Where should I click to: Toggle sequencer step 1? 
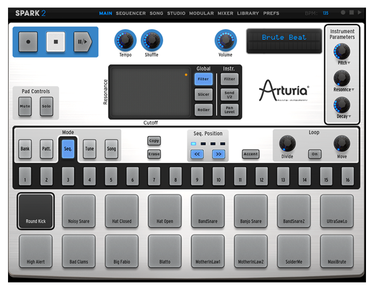[x=25, y=176]
